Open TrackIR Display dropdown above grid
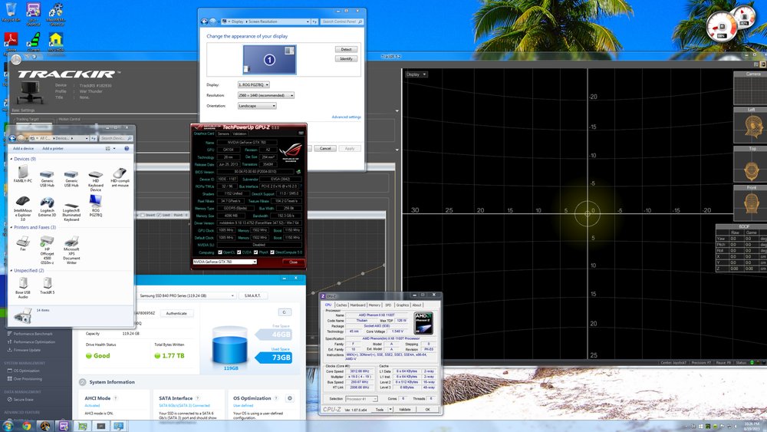The height and width of the screenshot is (432, 767). 416,74
